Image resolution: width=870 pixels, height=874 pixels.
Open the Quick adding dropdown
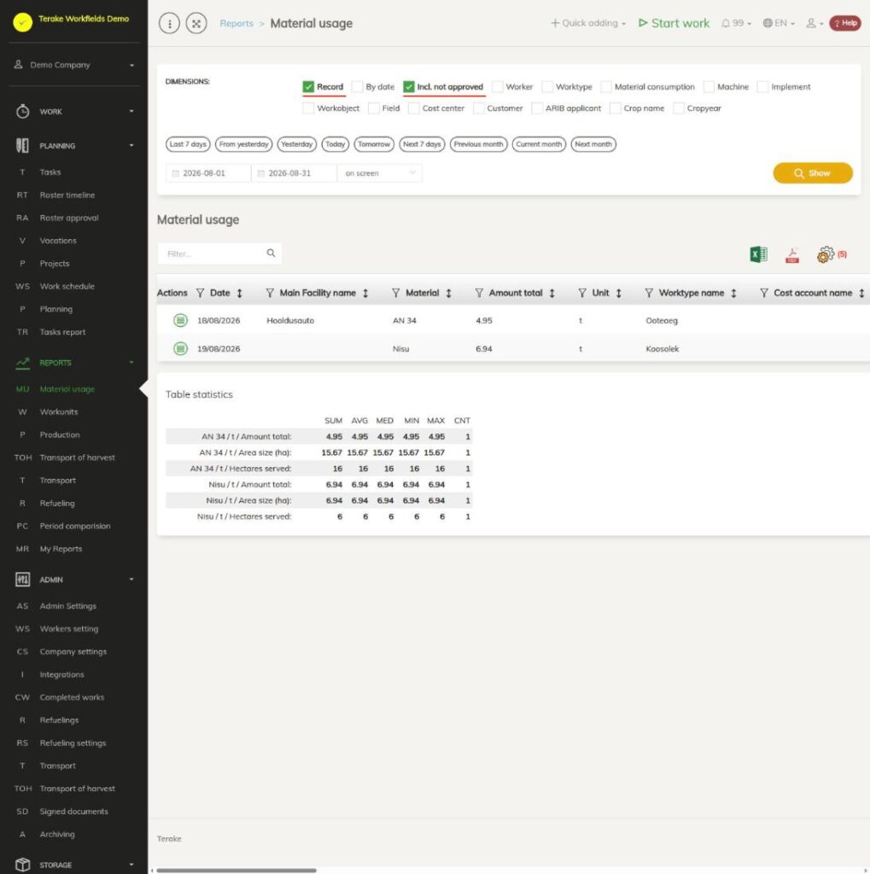click(588, 23)
